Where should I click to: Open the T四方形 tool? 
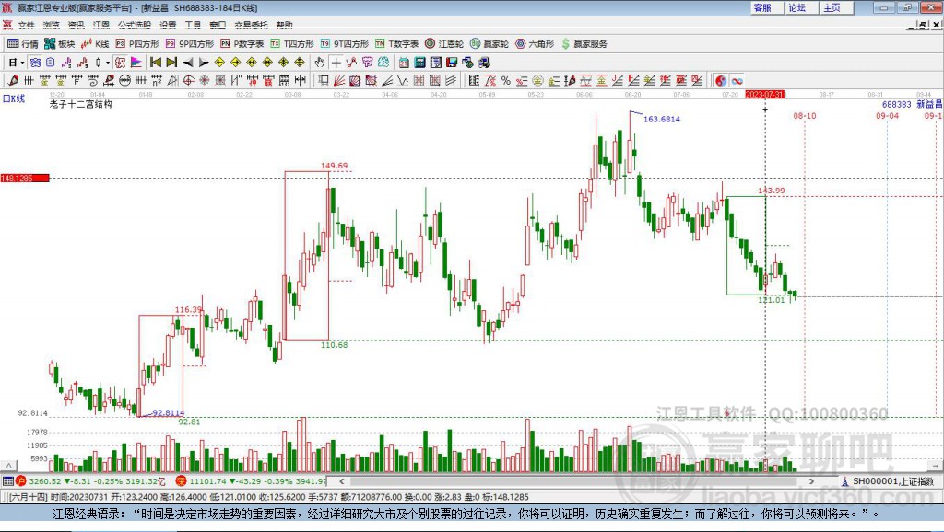coord(292,44)
